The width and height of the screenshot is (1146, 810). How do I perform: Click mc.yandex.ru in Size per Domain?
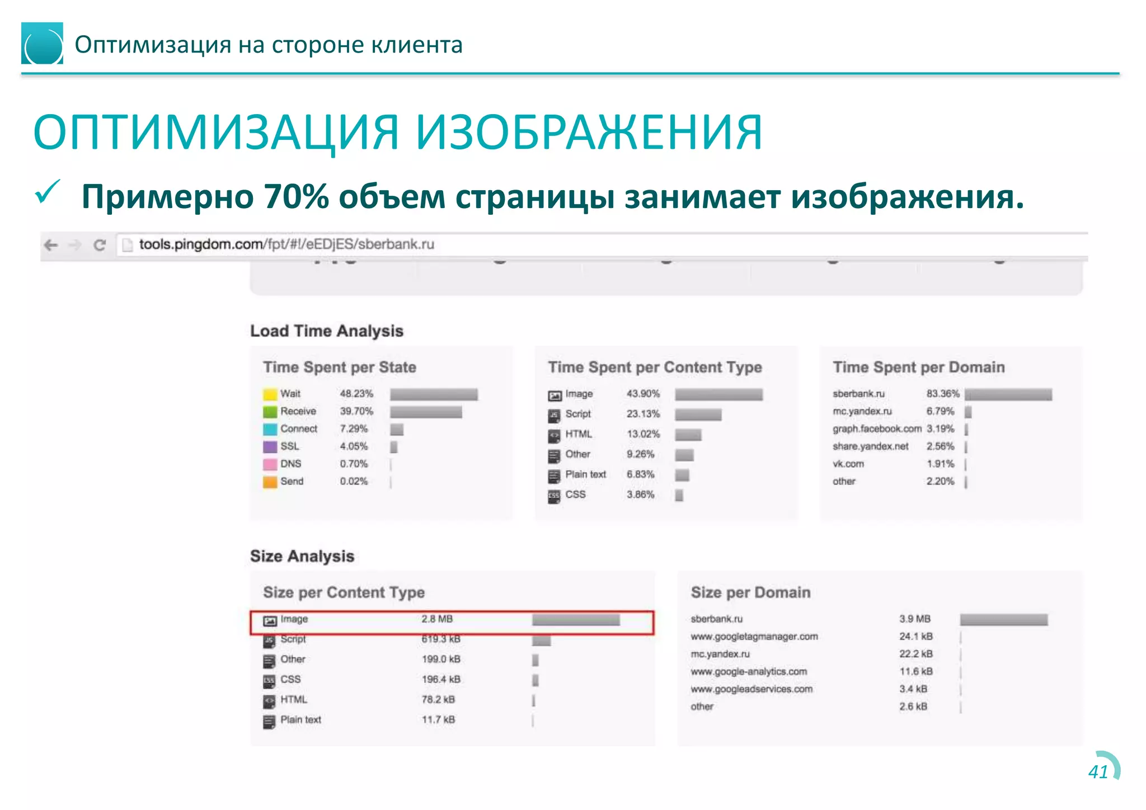tap(720, 654)
